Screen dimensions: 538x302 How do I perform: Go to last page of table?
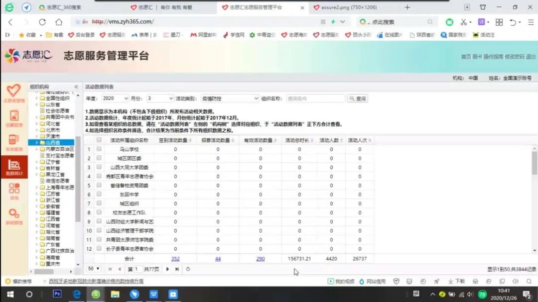pos(177,269)
